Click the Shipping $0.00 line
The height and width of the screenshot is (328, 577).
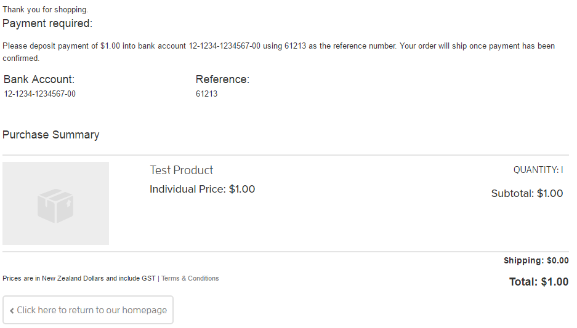click(536, 260)
